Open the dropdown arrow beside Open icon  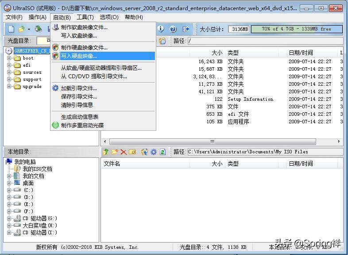pyautogui.click(x=29, y=29)
